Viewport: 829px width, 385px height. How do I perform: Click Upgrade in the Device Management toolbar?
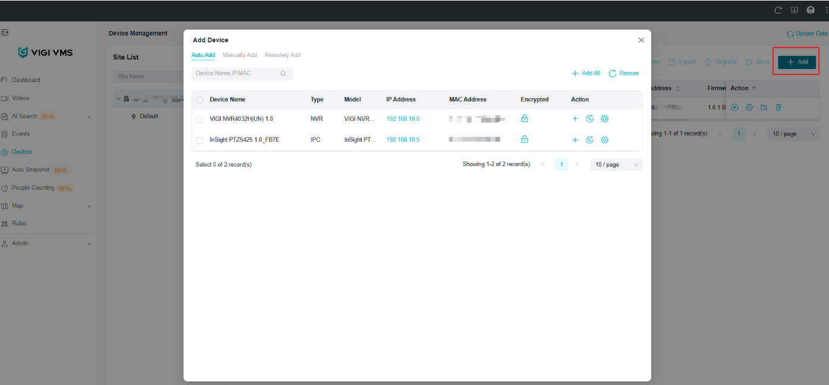click(x=721, y=62)
